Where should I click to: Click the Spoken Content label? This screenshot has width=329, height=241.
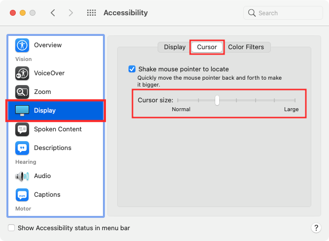[x=58, y=129]
